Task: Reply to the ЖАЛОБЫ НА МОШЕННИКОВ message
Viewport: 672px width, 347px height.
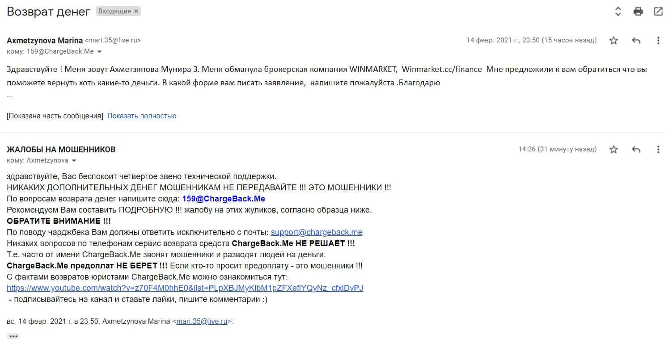Action: click(x=636, y=150)
